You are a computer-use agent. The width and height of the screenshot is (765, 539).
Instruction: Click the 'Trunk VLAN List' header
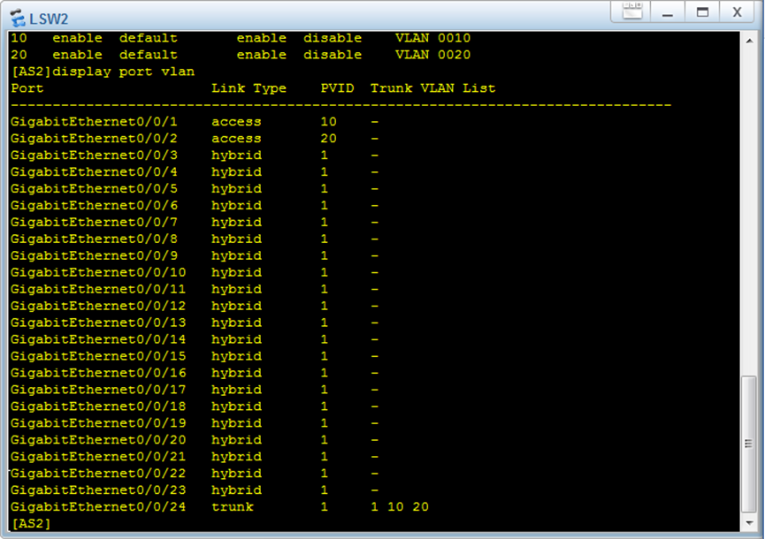tap(432, 88)
